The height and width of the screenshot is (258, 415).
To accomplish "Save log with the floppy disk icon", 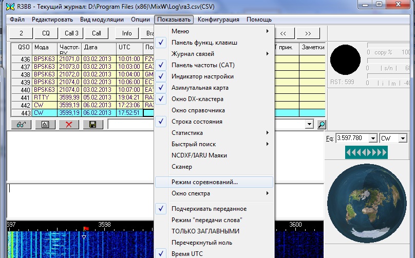I will 92,125.
